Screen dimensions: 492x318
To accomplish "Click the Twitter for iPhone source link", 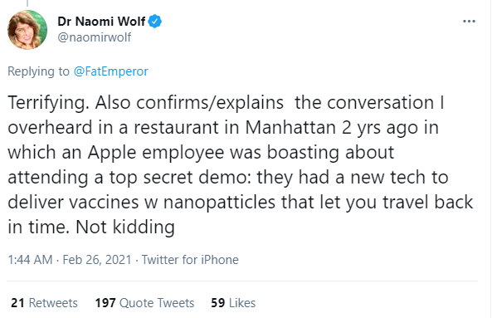I will [x=190, y=260].
